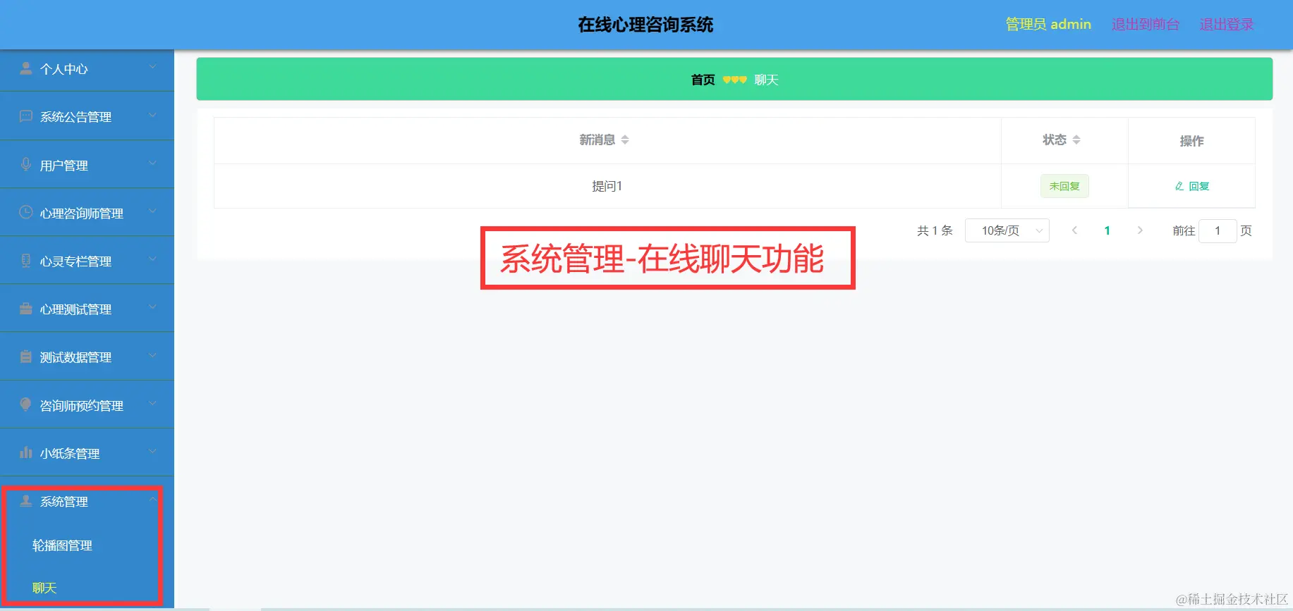Click the 提问1 message cell
Image resolution: width=1293 pixels, height=611 pixels.
coord(607,186)
